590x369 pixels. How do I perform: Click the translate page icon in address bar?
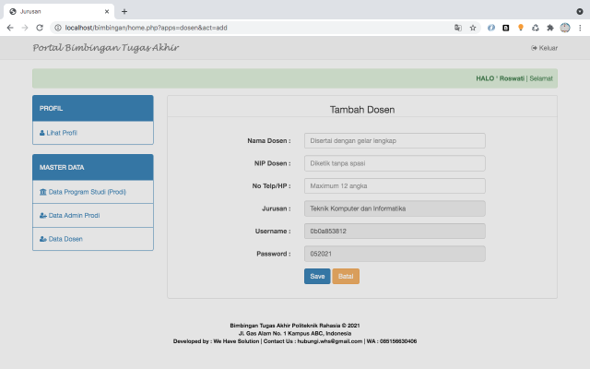click(457, 28)
